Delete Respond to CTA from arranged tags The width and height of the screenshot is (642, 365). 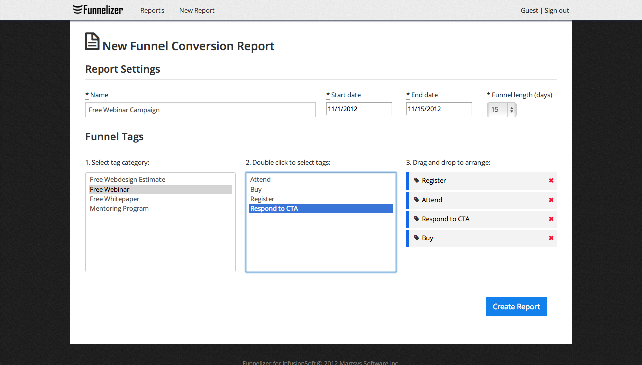click(x=551, y=219)
